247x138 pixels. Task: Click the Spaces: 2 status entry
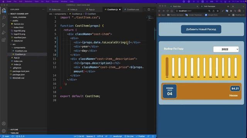point(91,136)
